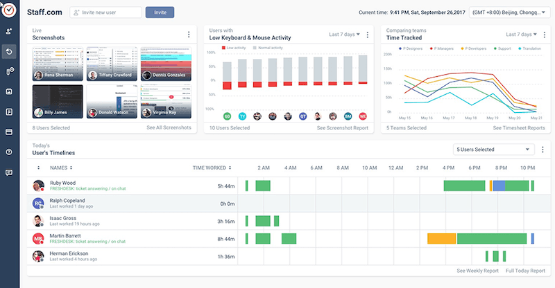Open the reports document icon in sidebar
The image size is (555, 288).
(x=10, y=111)
